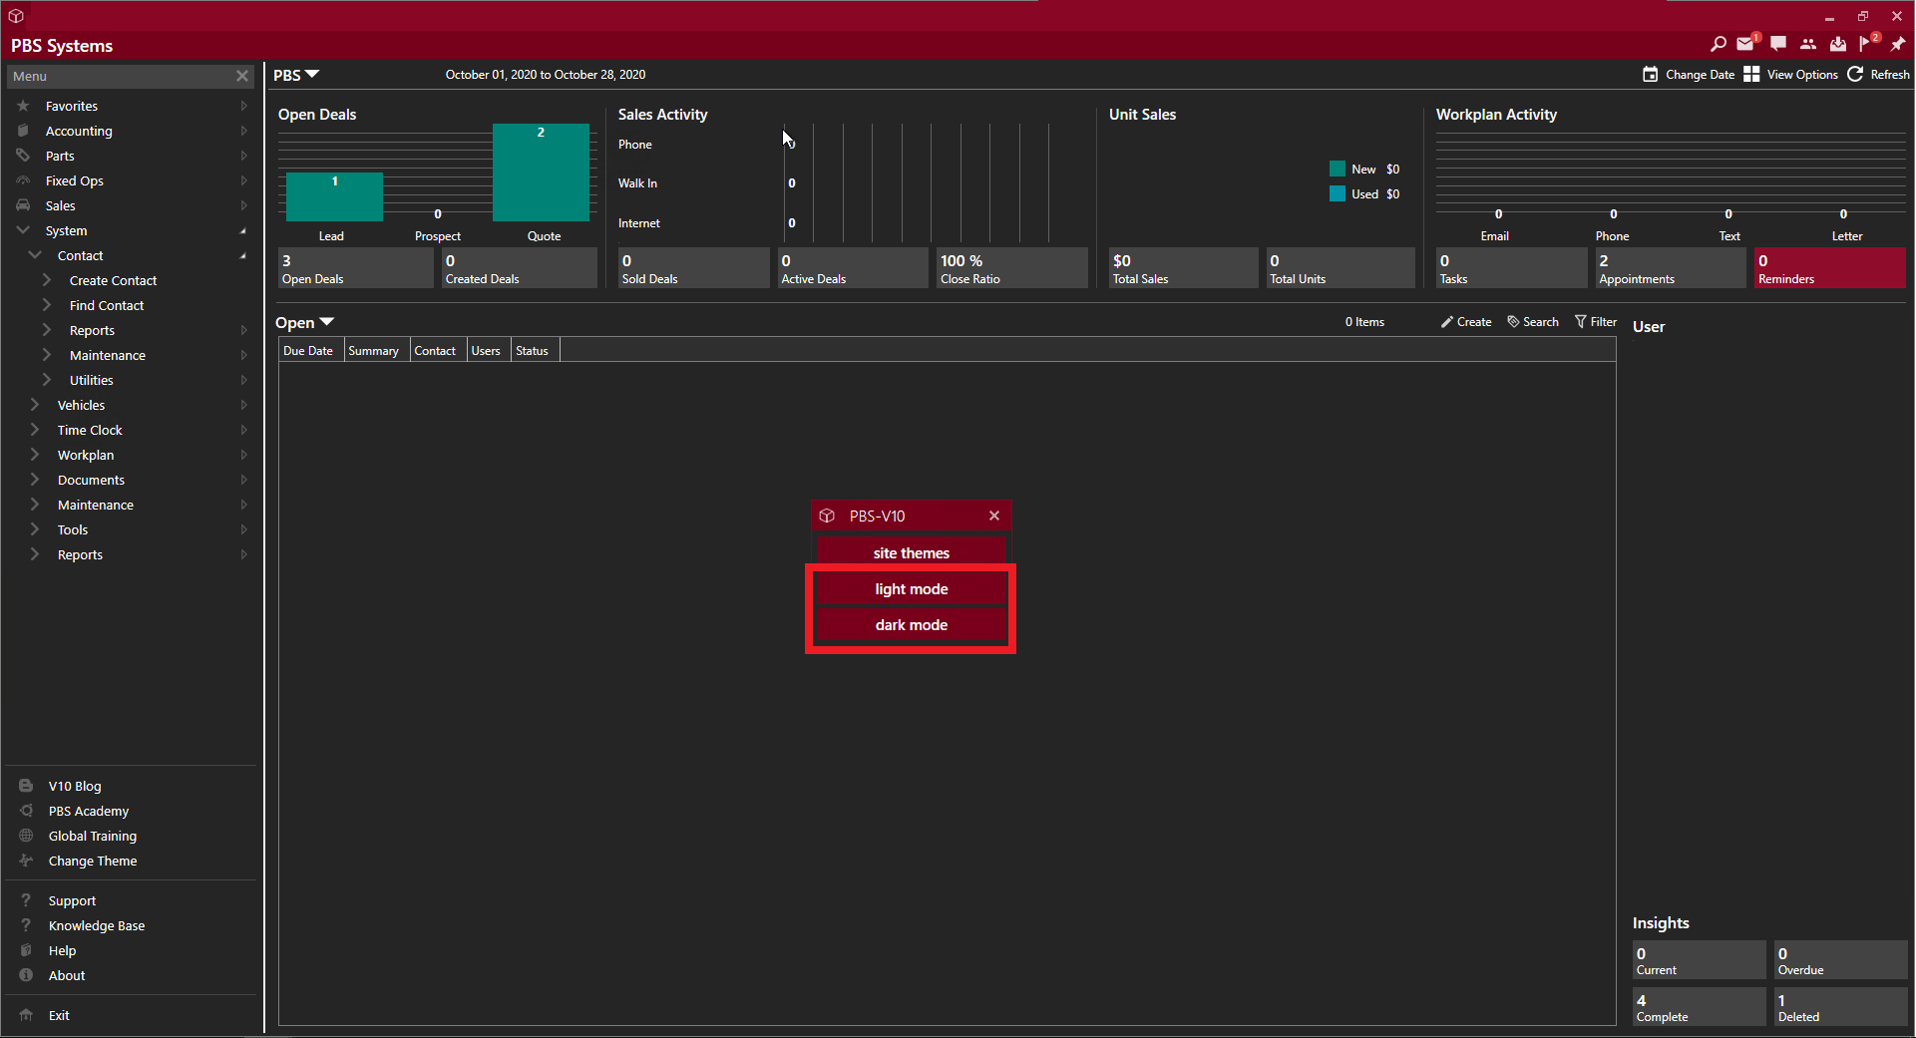Open Maintenance under Contact

[x=108, y=355]
